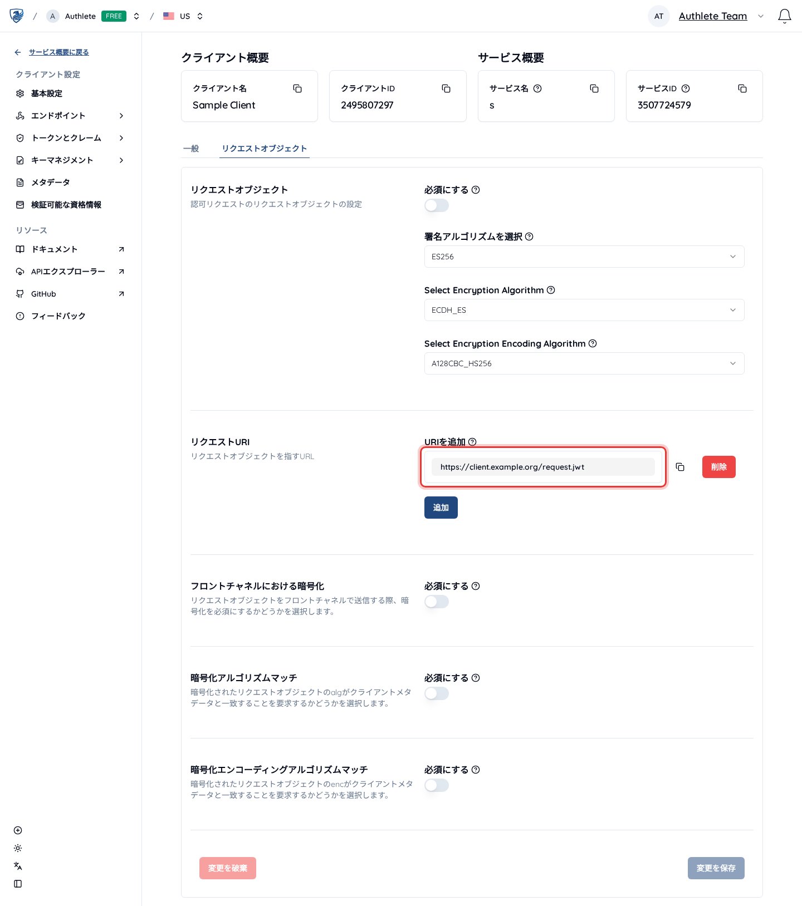Viewport: 802px width, 906px height.
Task: Show help for Select Encryption Encoding Algorithm
Action: pyautogui.click(x=593, y=343)
